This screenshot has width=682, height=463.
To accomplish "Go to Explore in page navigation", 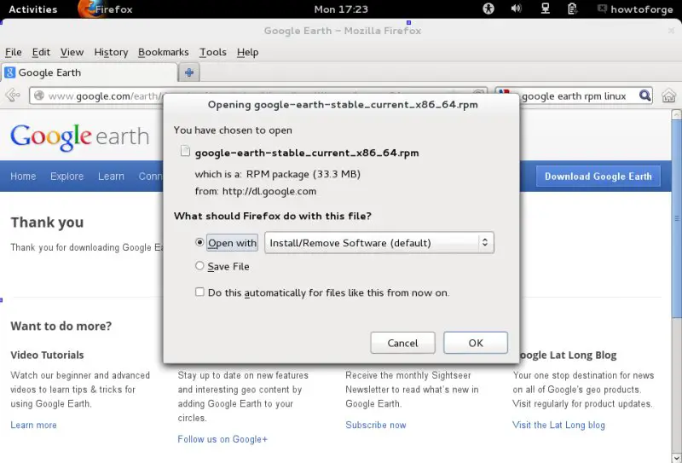I will click(x=66, y=177).
